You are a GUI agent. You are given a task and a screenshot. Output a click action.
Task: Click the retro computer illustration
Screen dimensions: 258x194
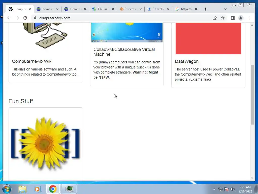click(45, 35)
